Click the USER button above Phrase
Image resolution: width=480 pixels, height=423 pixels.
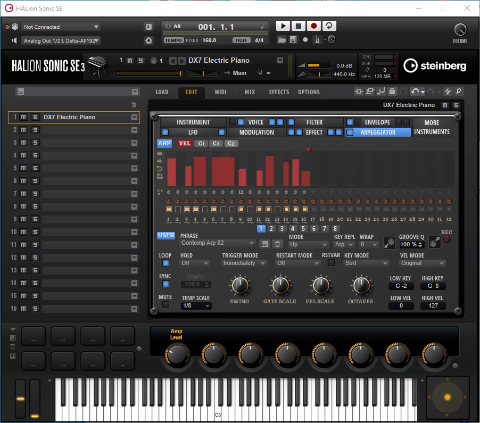click(165, 235)
